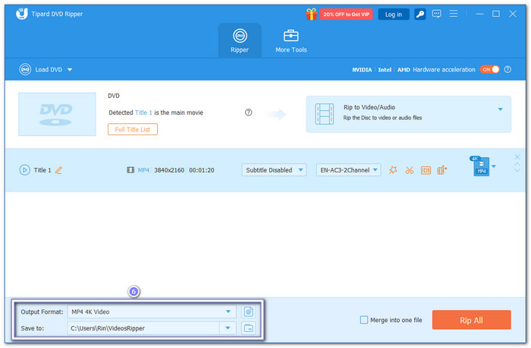Maximize the Tipard DVD Ripper window
531x348 pixels.
click(496, 14)
